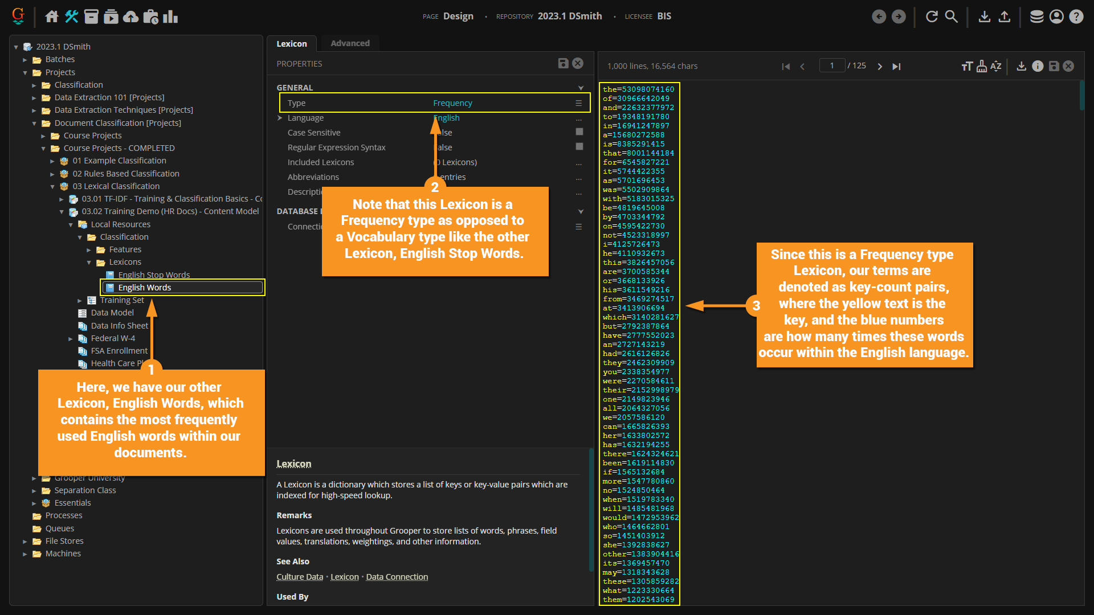Click the refresh icon in top bar
The height and width of the screenshot is (615, 1094).
tap(932, 17)
